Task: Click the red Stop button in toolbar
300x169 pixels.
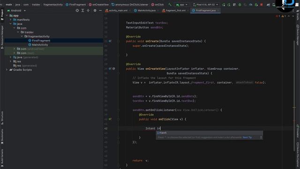Action: point(262,5)
